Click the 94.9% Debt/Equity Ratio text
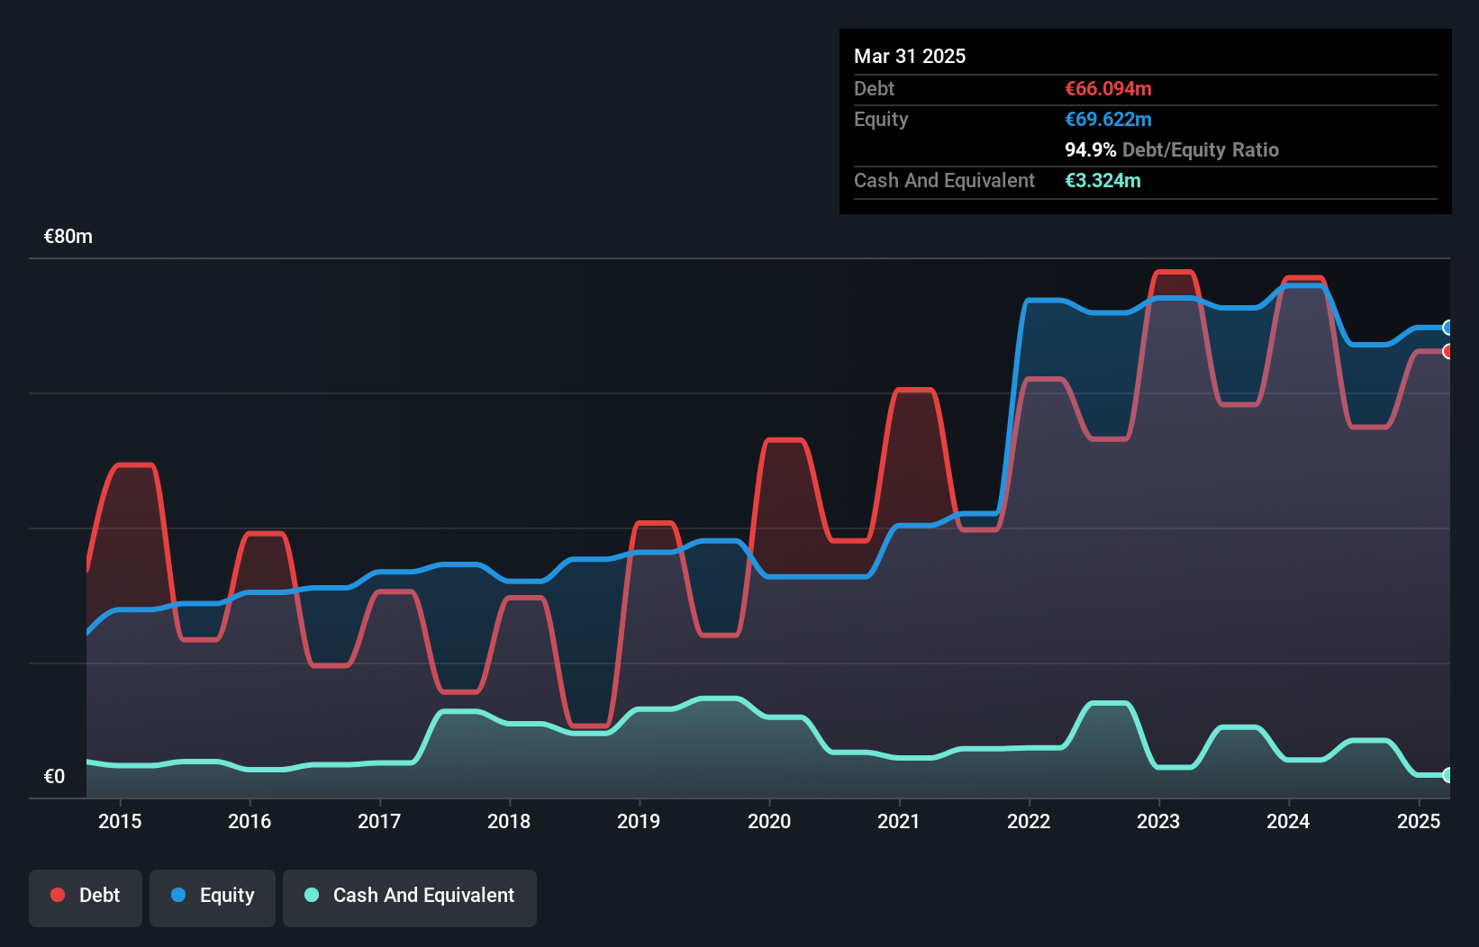 (1172, 150)
